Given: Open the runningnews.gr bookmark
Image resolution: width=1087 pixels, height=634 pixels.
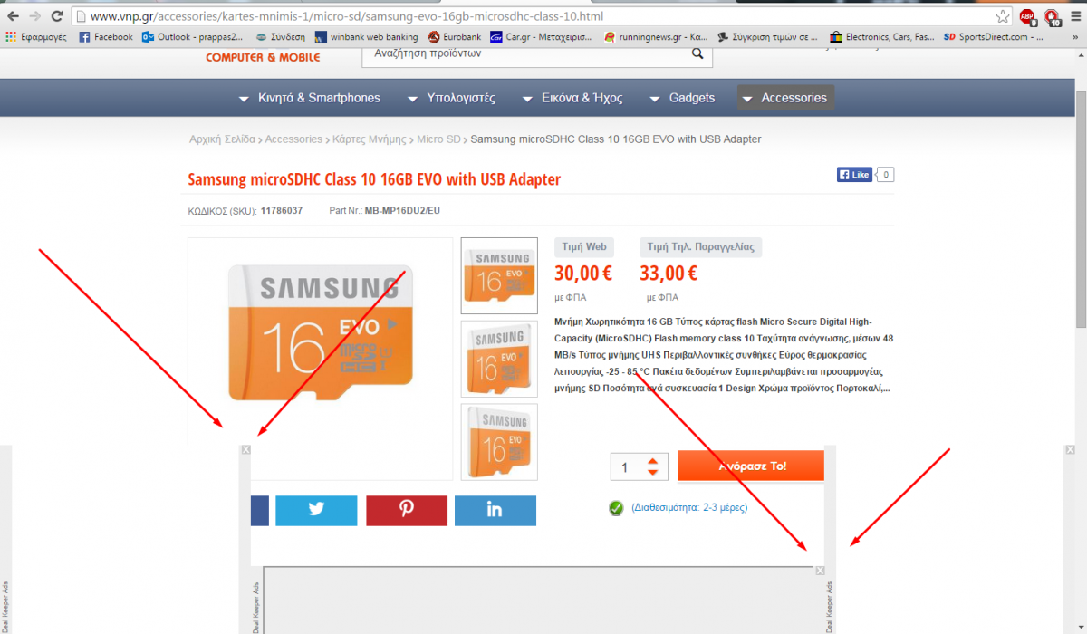Looking at the screenshot, I should 656,37.
